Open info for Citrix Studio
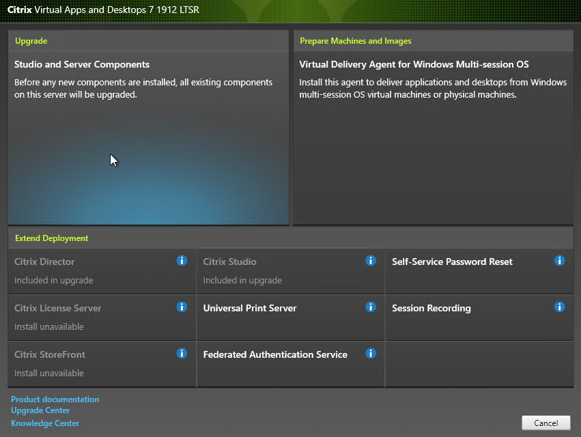The width and height of the screenshot is (581, 437). coord(371,261)
